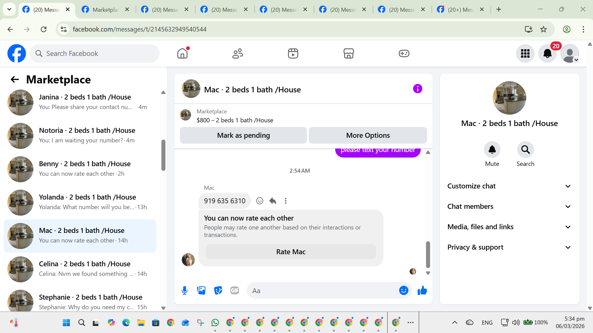Click the chat header title Mac · 2 beds
The image size is (593, 333).
(x=252, y=90)
